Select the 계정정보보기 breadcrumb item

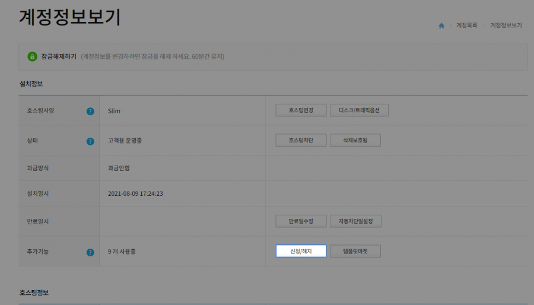coord(506,26)
